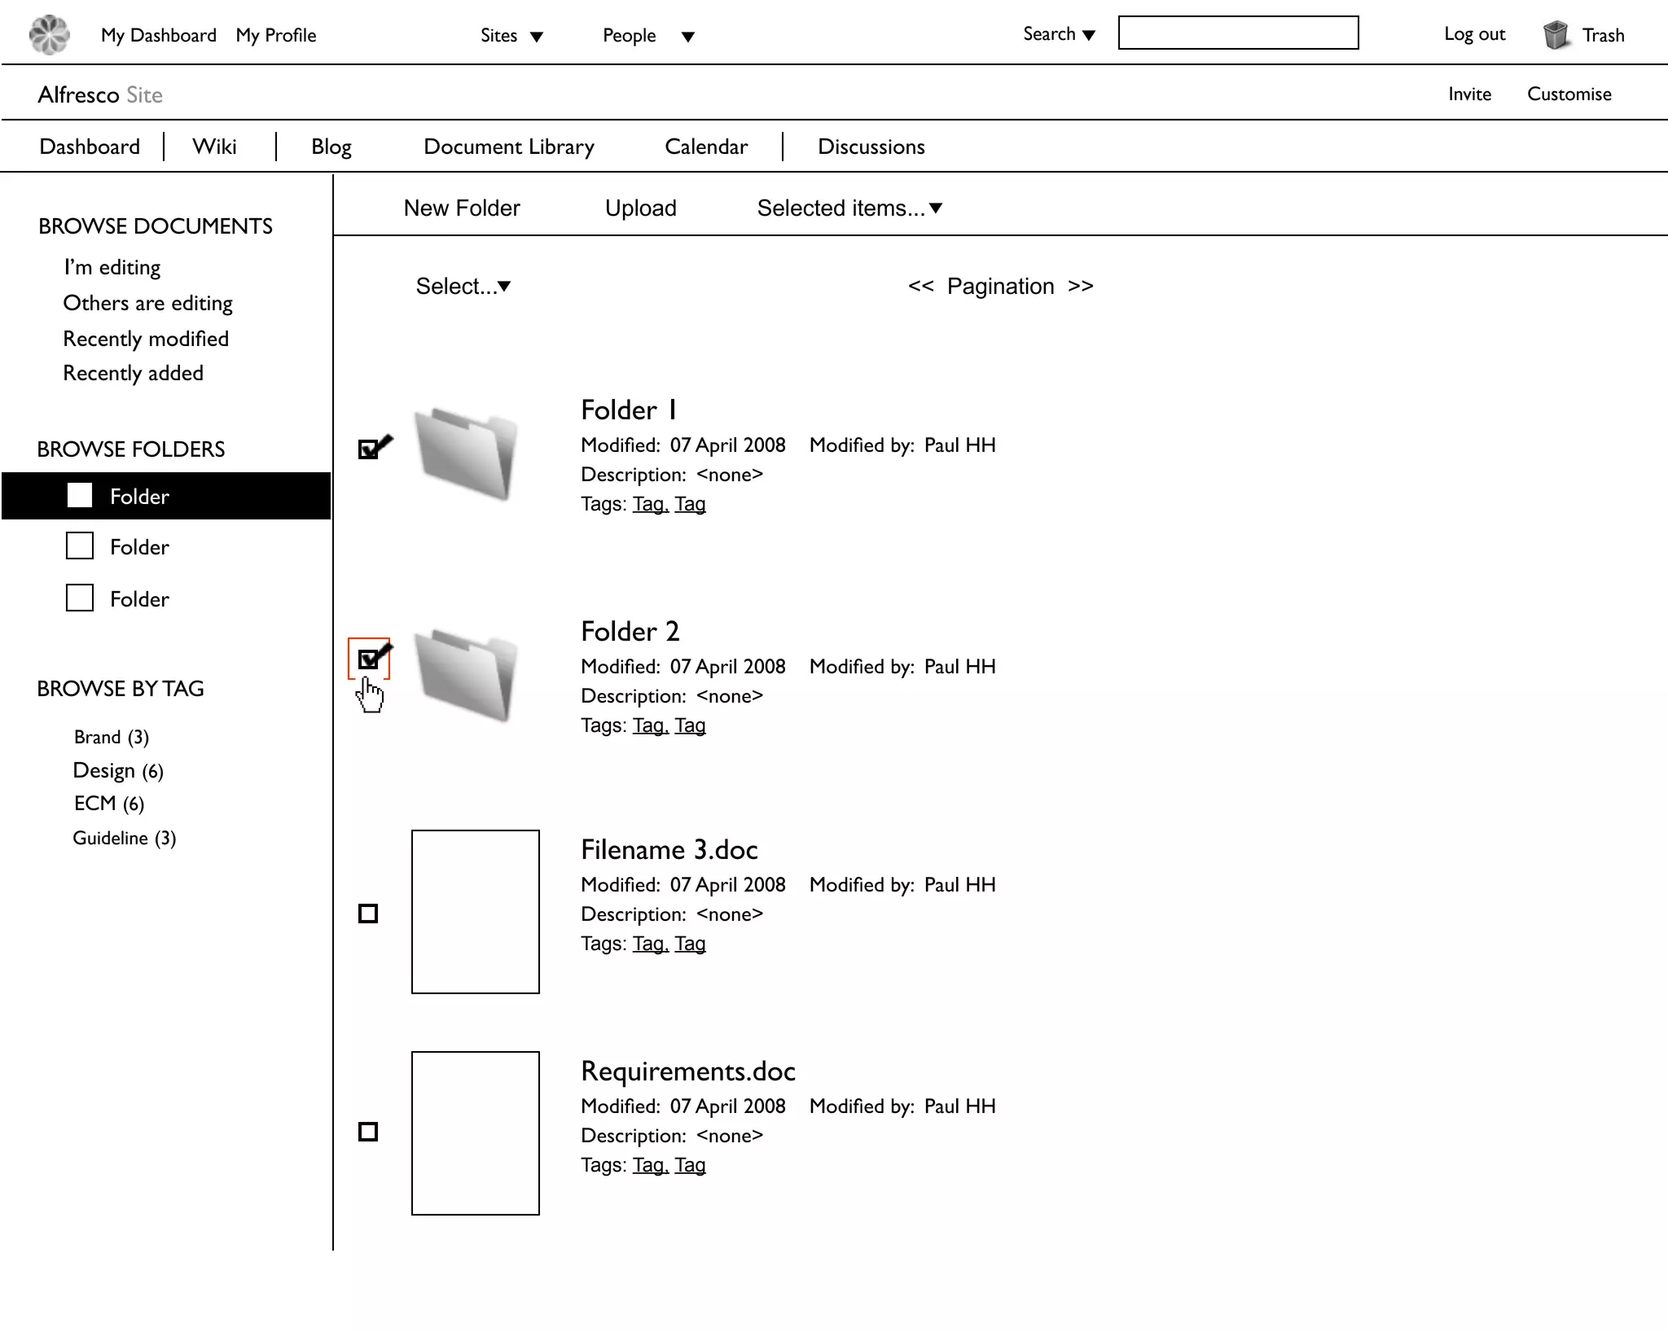Go to next page with >> arrows
The image size is (1668, 1332).
[1080, 286]
